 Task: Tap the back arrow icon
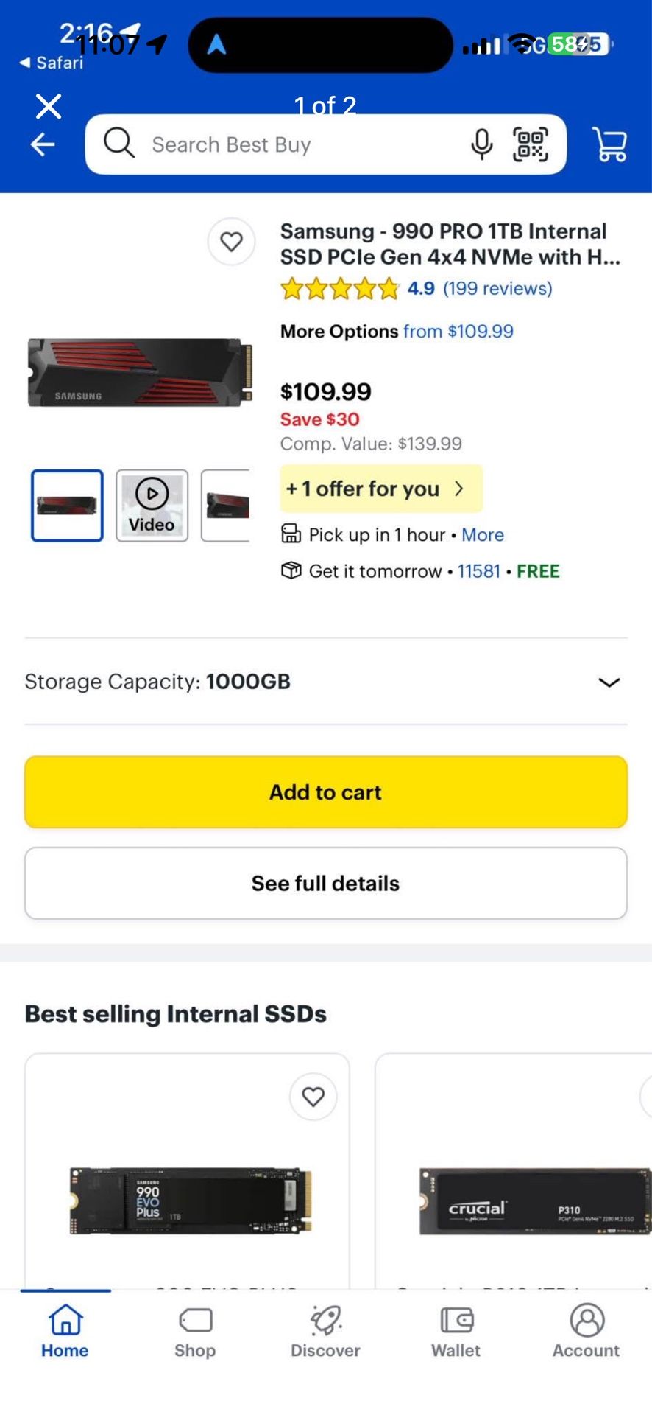[x=43, y=144]
